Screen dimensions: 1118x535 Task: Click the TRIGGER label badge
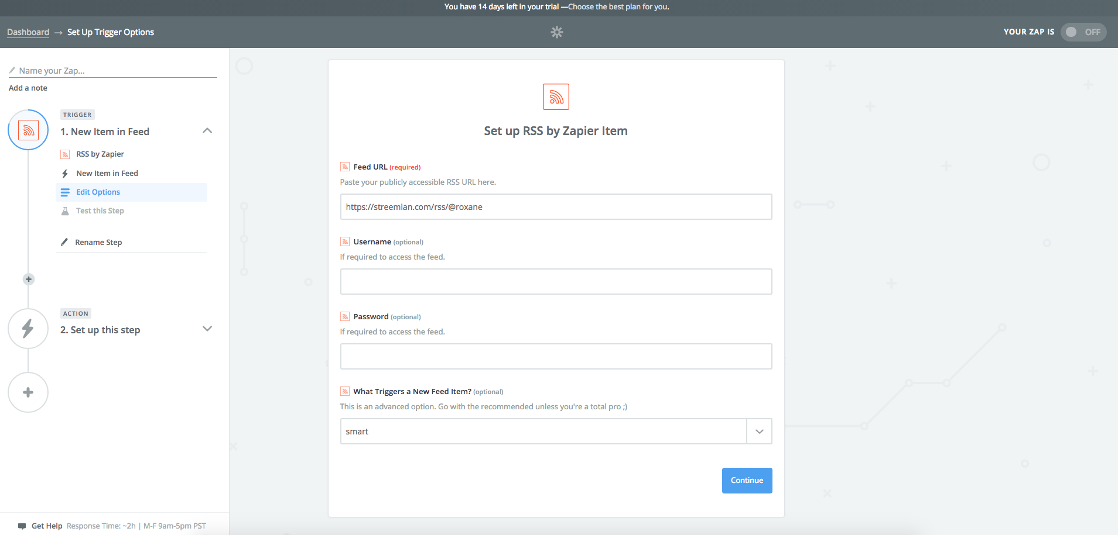click(x=77, y=115)
